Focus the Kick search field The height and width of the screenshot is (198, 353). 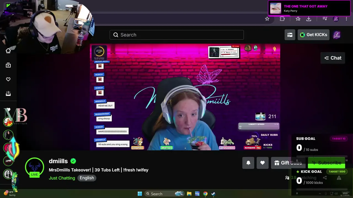[x=177, y=35]
